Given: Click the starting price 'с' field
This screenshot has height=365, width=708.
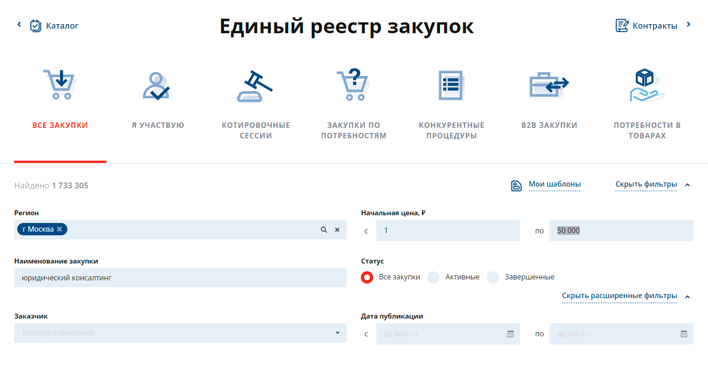Looking at the screenshot, I should coord(448,231).
